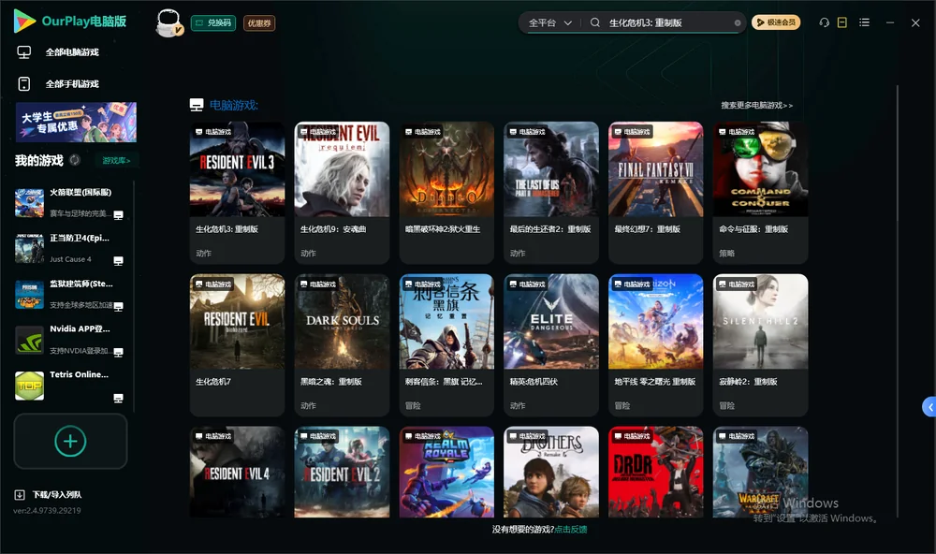
Task: Click the 极速会员 membership button
Action: [x=776, y=22]
